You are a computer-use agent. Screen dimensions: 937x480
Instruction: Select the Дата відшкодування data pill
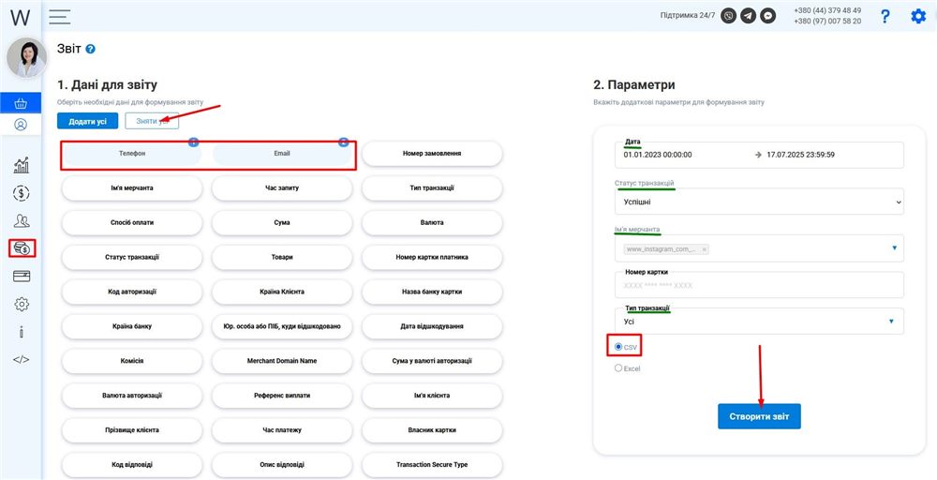(x=432, y=326)
